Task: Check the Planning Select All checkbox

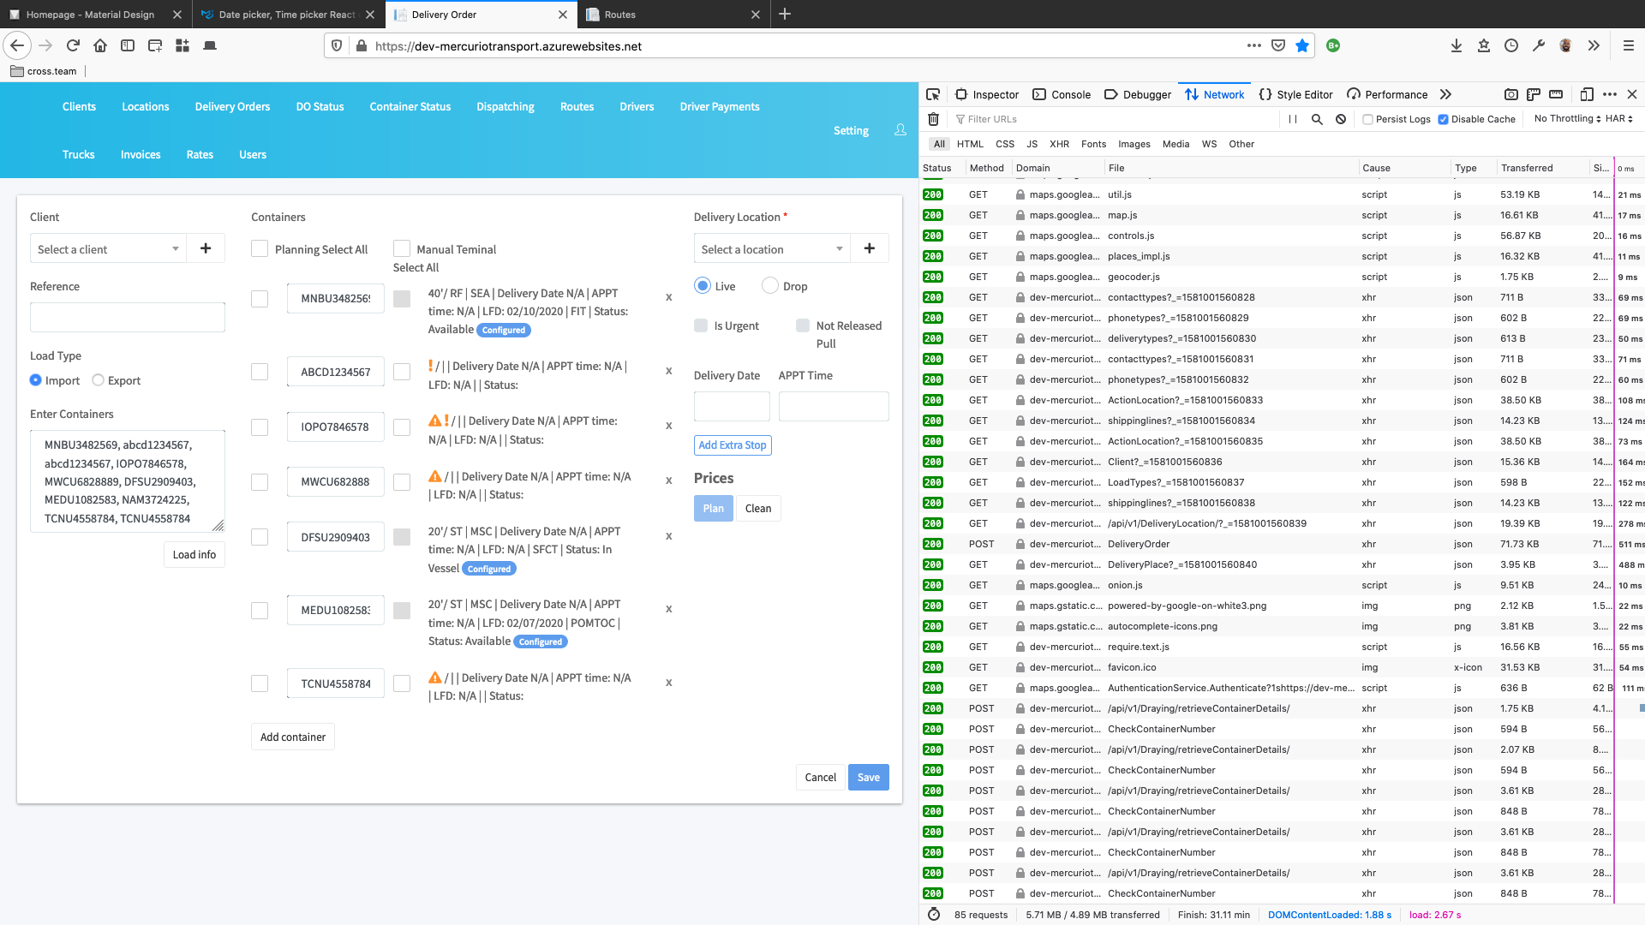Action: tap(260, 249)
